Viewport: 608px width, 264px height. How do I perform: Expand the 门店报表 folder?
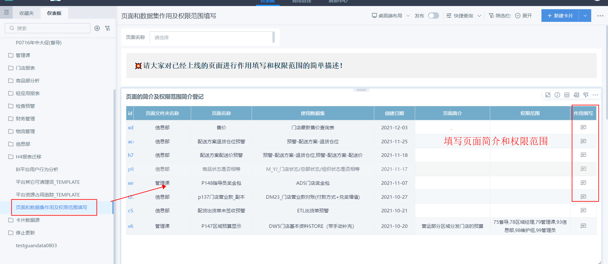tap(25, 68)
